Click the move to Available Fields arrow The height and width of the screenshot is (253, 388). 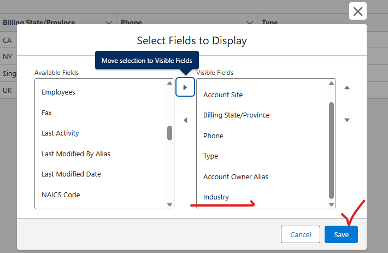[185, 120]
